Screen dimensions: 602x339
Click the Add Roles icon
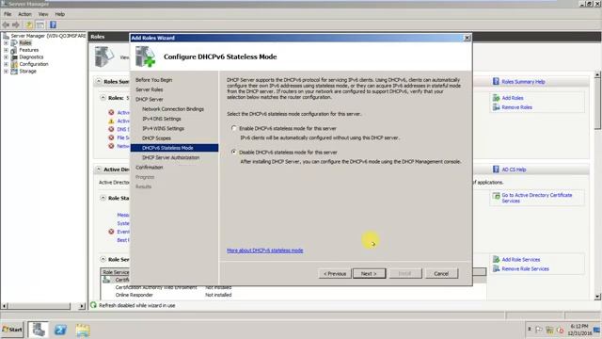point(496,98)
